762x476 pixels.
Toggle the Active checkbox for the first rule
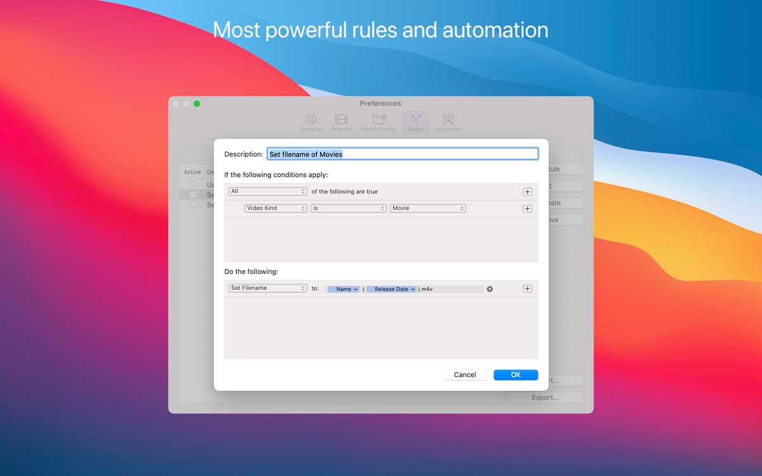(192, 185)
